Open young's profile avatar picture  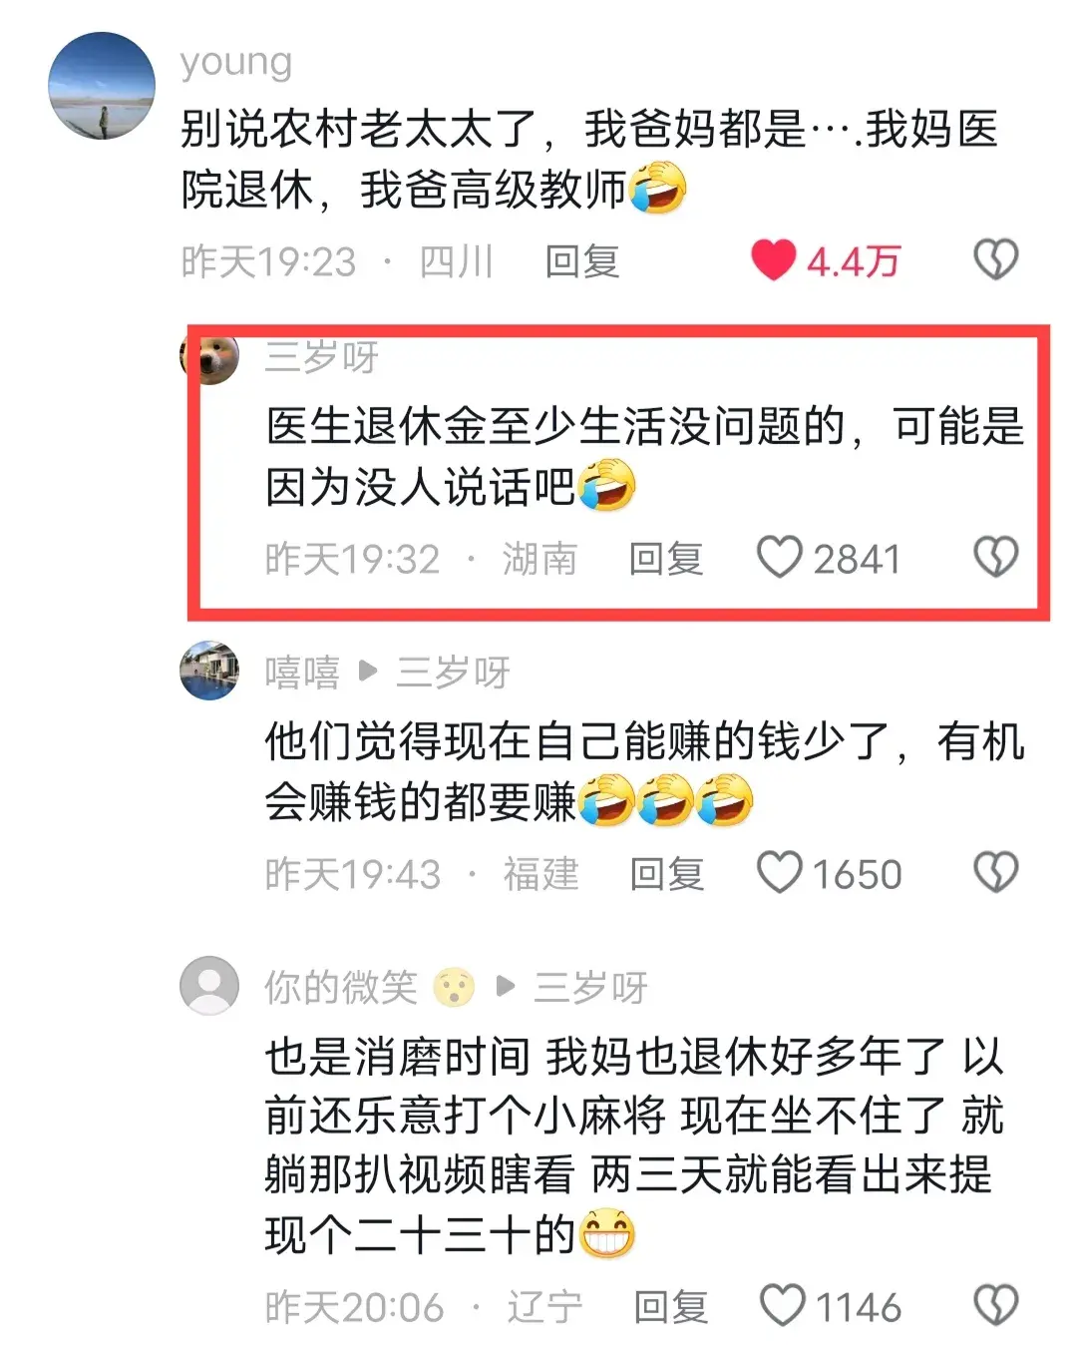pyautogui.click(x=102, y=86)
